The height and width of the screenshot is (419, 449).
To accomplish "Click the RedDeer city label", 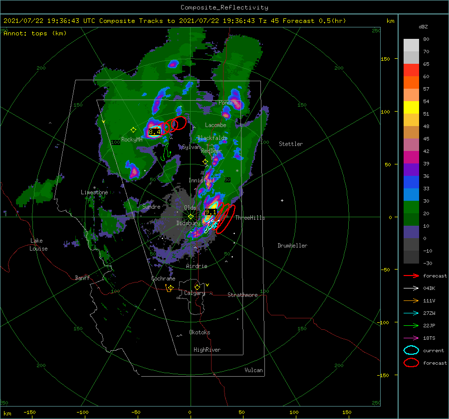I will pyautogui.click(x=212, y=151).
